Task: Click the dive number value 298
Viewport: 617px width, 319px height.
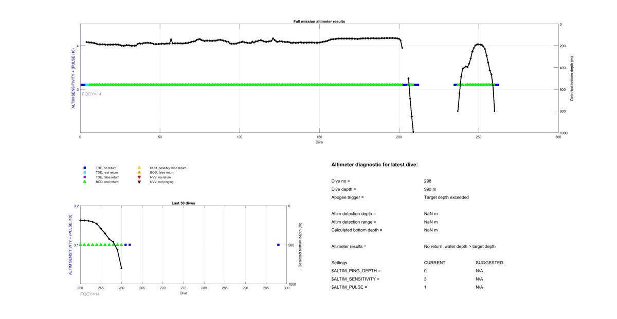Action: tap(428, 181)
